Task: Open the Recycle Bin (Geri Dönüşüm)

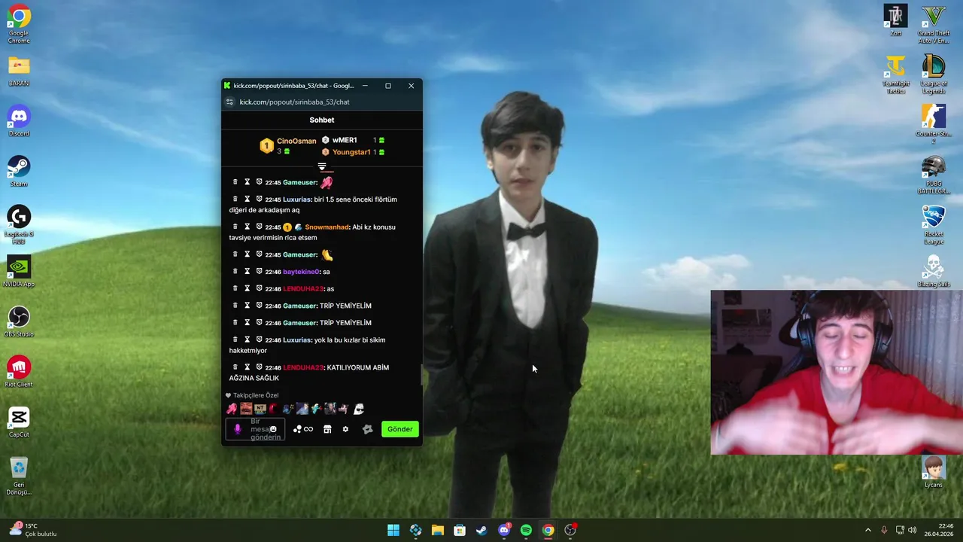Action: click(19, 477)
